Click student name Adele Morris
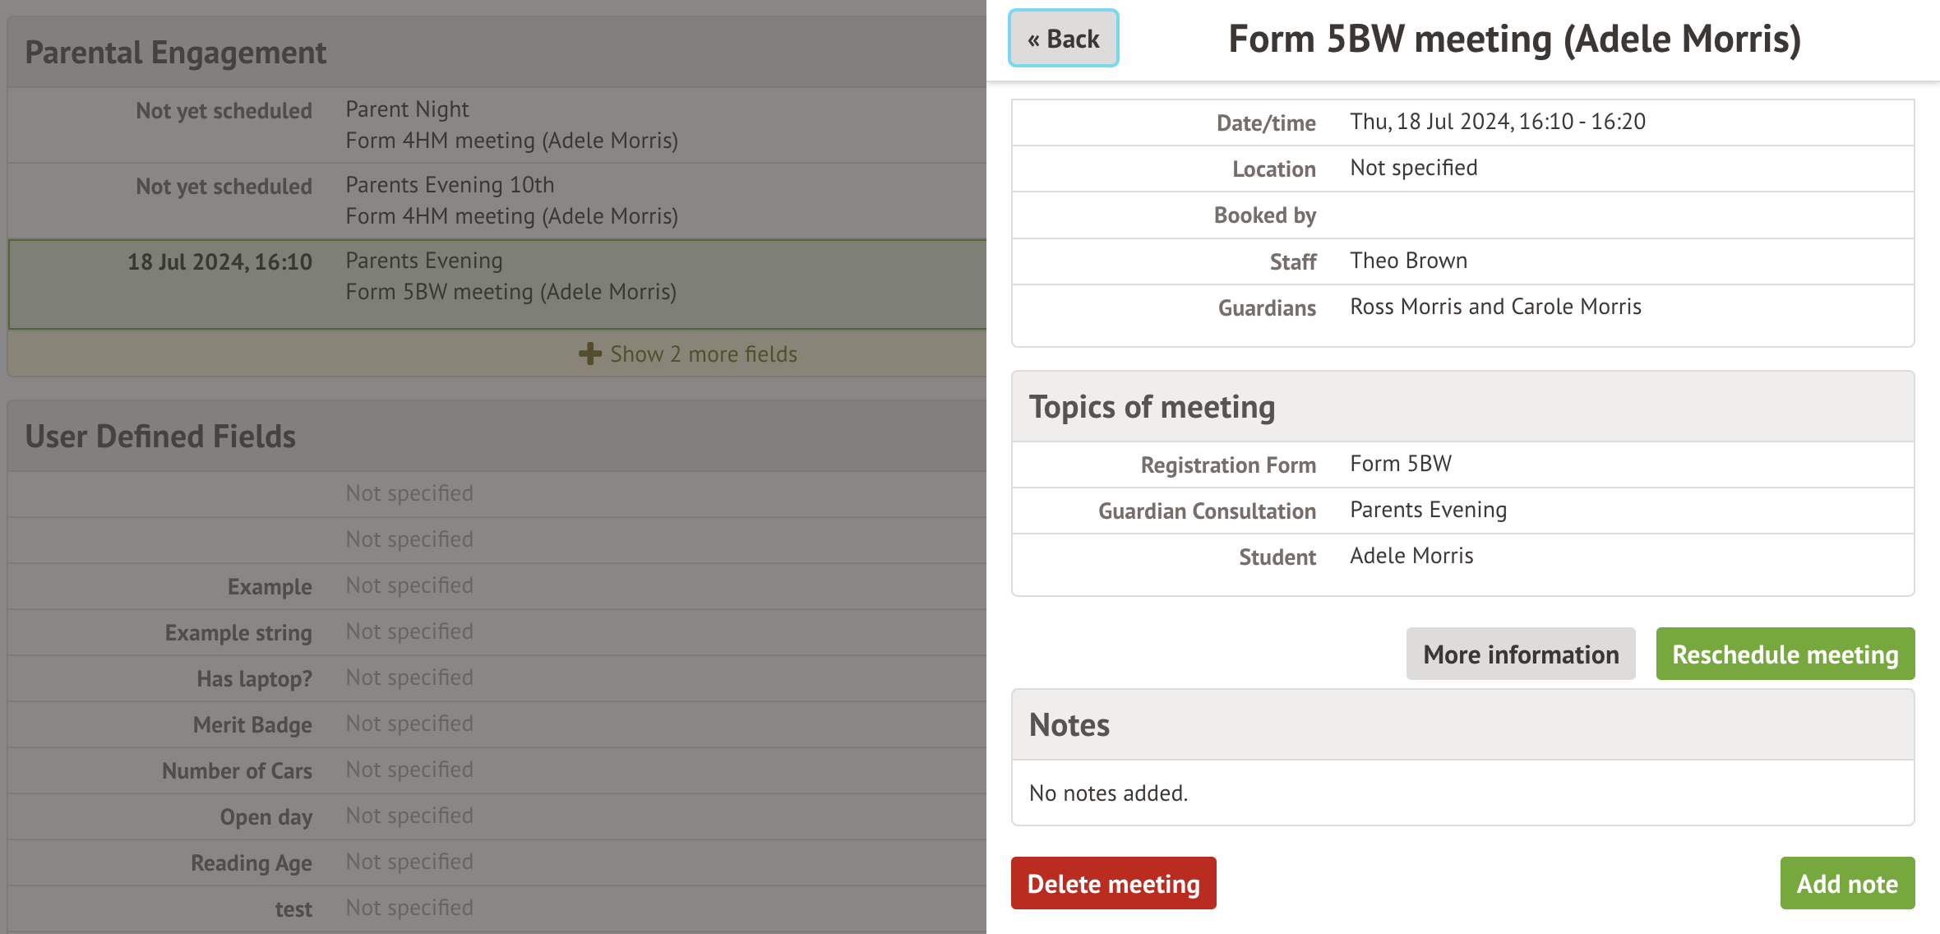Screen dimensions: 1940x934 pyautogui.click(x=1411, y=556)
